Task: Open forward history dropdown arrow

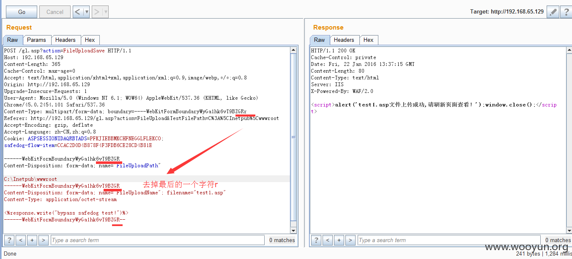Action: click(x=106, y=12)
